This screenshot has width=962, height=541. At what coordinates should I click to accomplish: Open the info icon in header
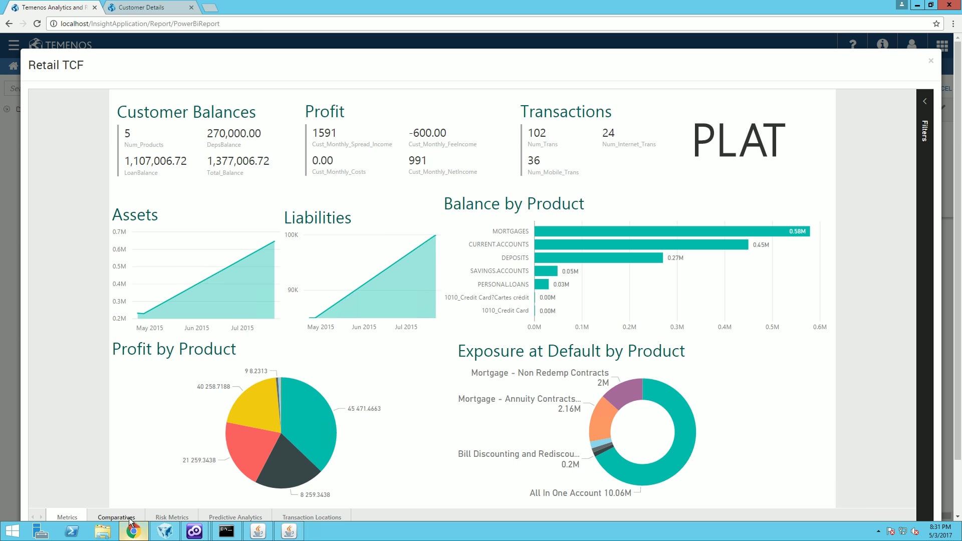[882, 44]
